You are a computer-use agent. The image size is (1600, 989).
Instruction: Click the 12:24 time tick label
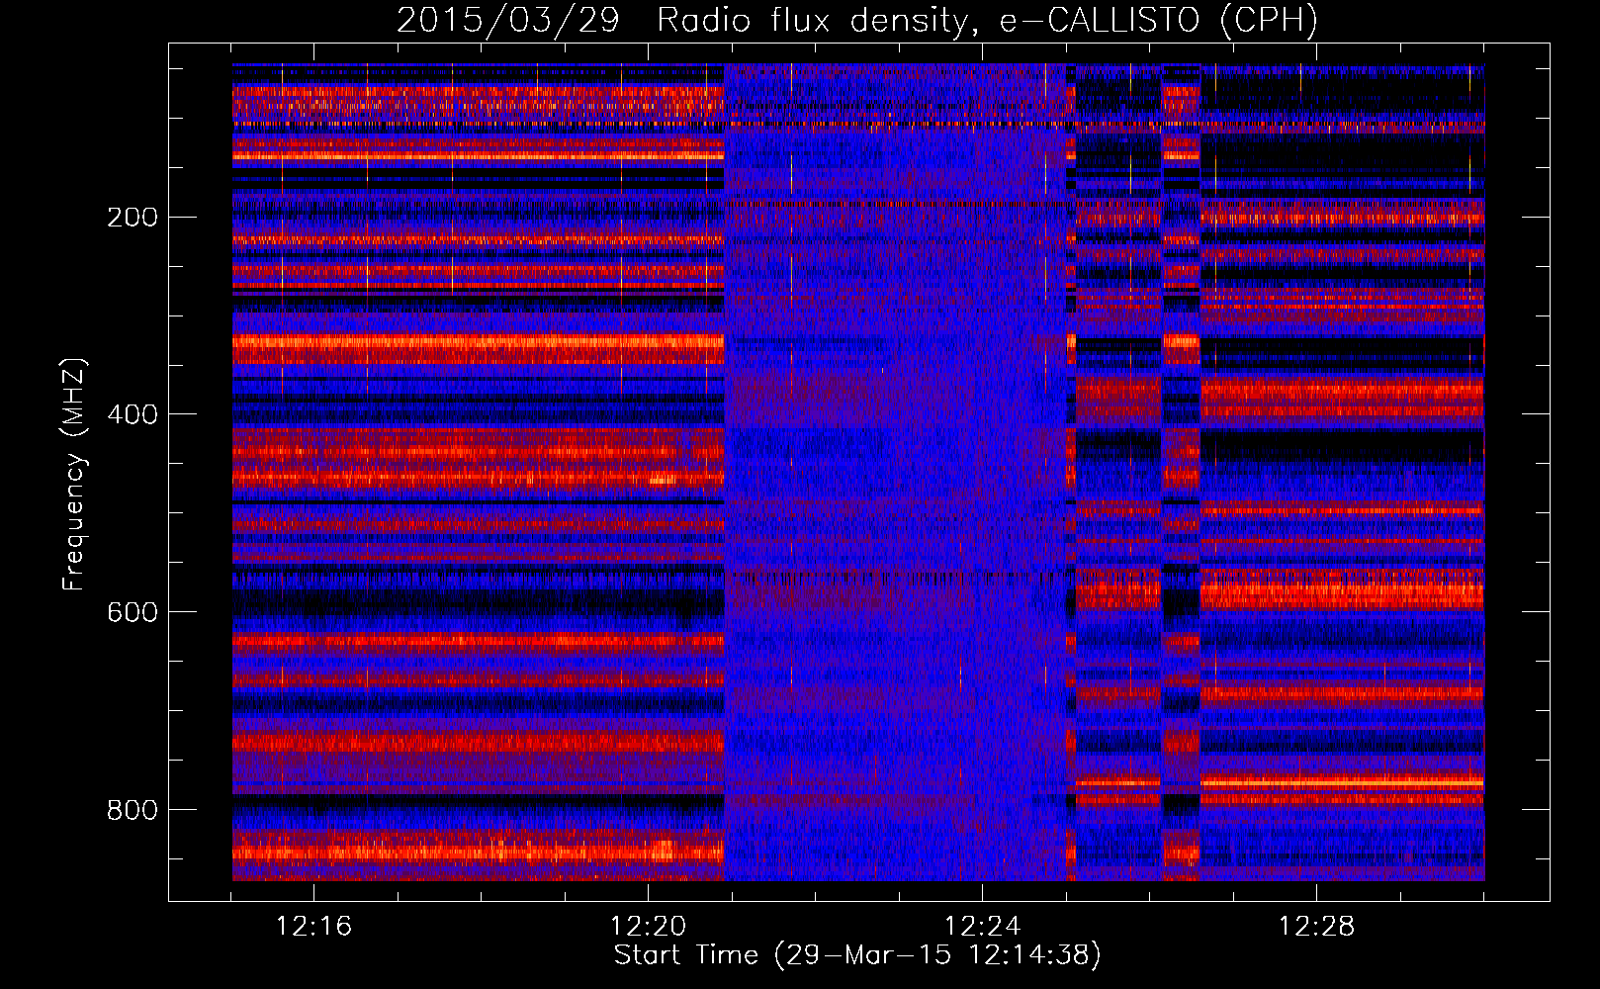(982, 927)
